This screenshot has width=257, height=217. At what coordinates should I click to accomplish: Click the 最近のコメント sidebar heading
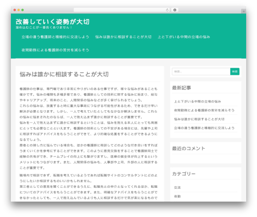pyautogui.click(x=189, y=148)
